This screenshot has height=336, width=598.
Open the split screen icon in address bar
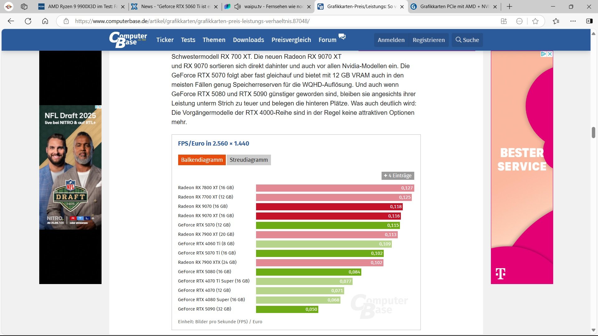pyautogui.click(x=504, y=21)
